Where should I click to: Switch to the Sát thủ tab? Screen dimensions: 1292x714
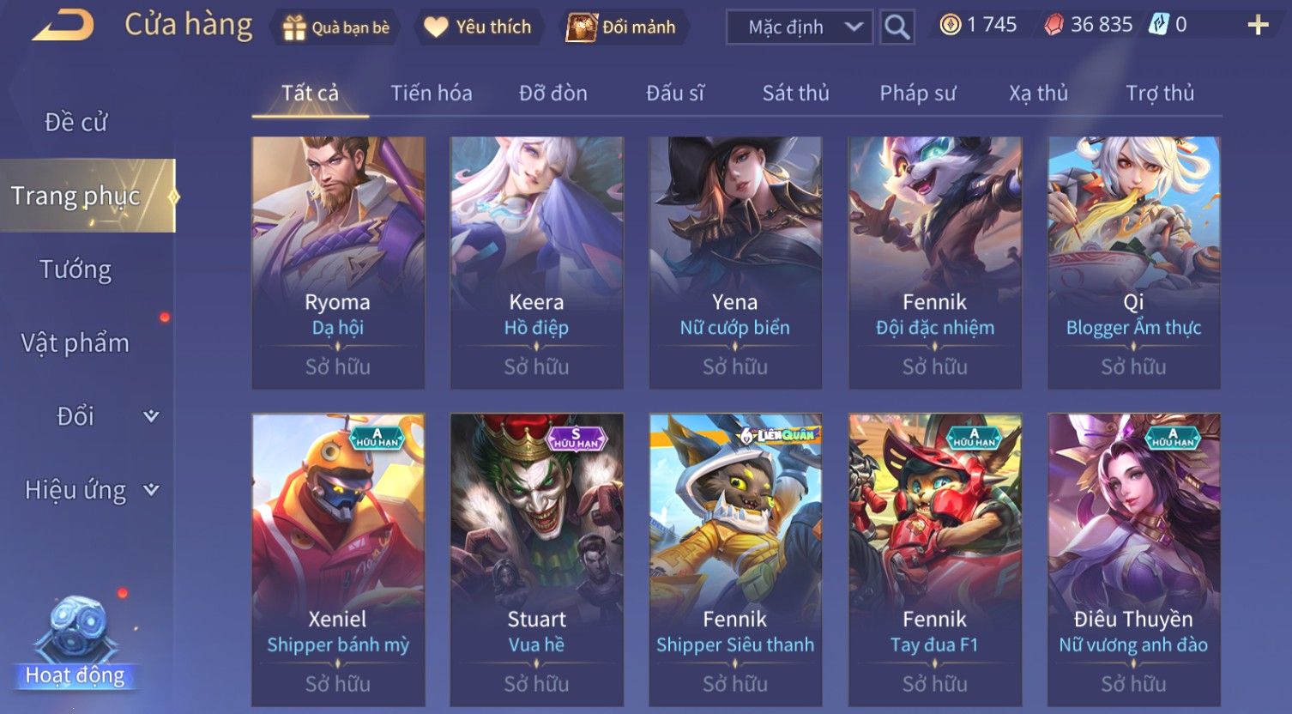click(795, 93)
